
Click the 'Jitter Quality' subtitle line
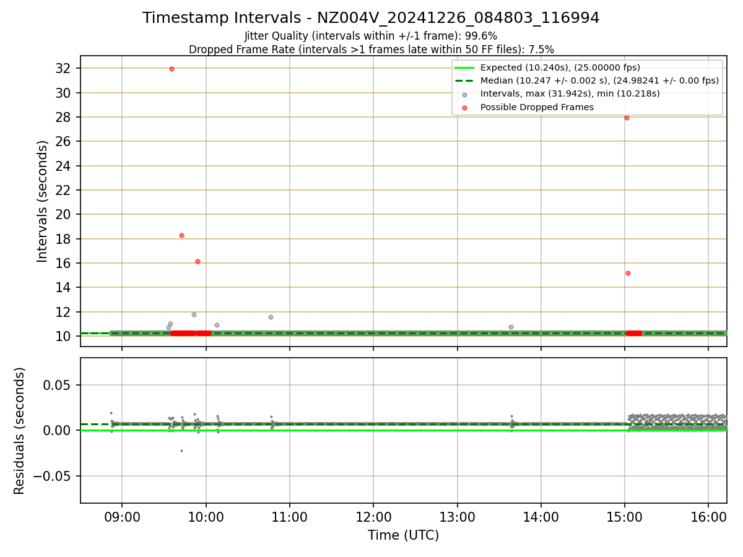click(x=371, y=36)
